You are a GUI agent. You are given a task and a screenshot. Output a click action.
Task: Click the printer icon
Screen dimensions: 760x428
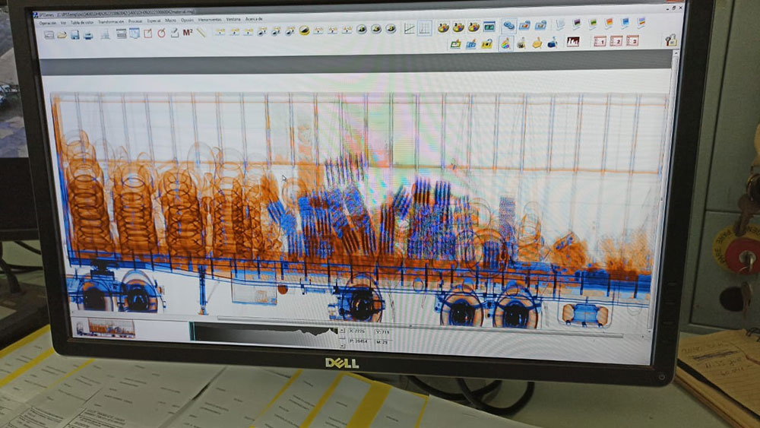88,34
